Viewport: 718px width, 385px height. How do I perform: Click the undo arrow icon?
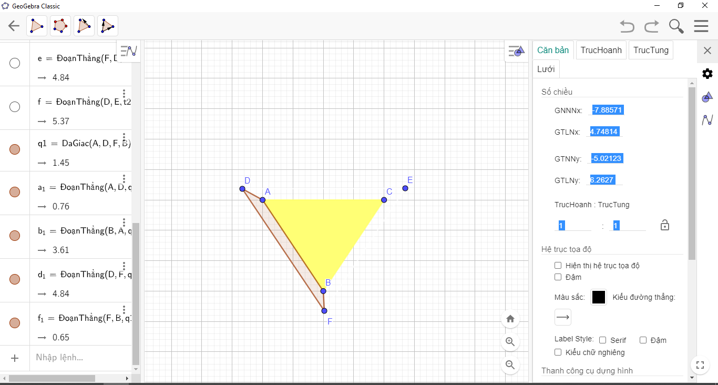[x=627, y=26]
